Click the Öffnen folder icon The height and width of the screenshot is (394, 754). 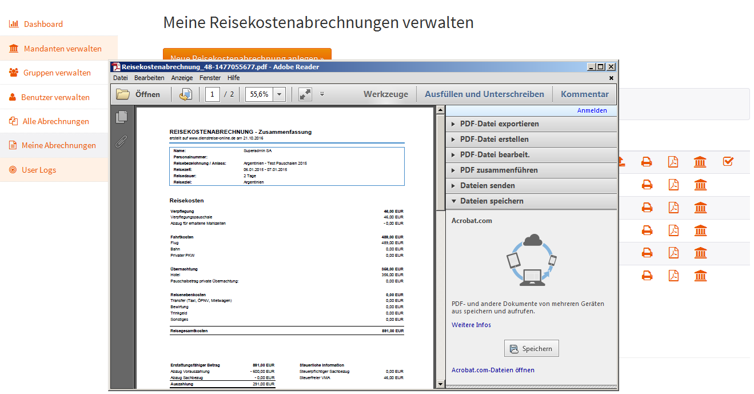123,94
